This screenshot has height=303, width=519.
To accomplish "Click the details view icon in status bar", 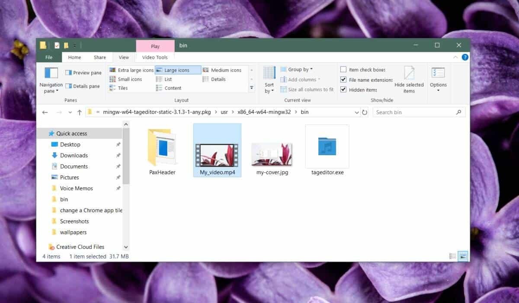I will pos(453,256).
